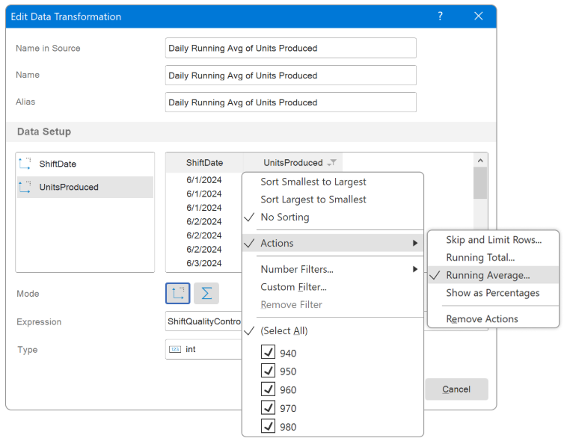The width and height of the screenshot is (564, 444).
Task: Choose Sort Smallest to Largest
Action: [x=313, y=182]
